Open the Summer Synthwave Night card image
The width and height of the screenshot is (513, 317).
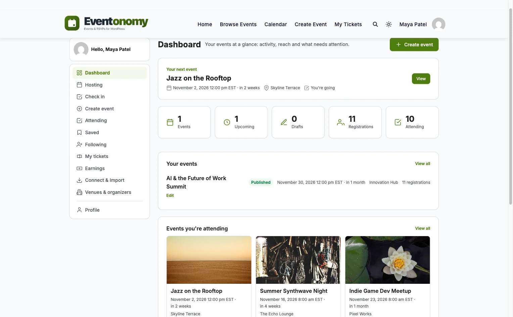(298, 260)
